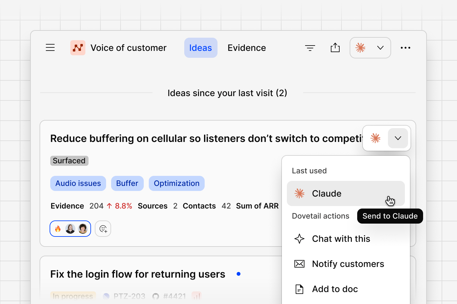Click the Claude icon in header toolbar
Image resolution: width=457 pixels, height=304 pixels.
360,48
